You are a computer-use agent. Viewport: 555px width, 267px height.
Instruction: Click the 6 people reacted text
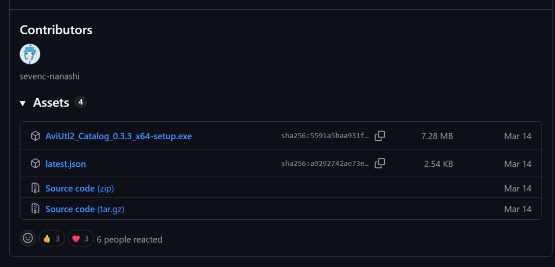point(130,239)
